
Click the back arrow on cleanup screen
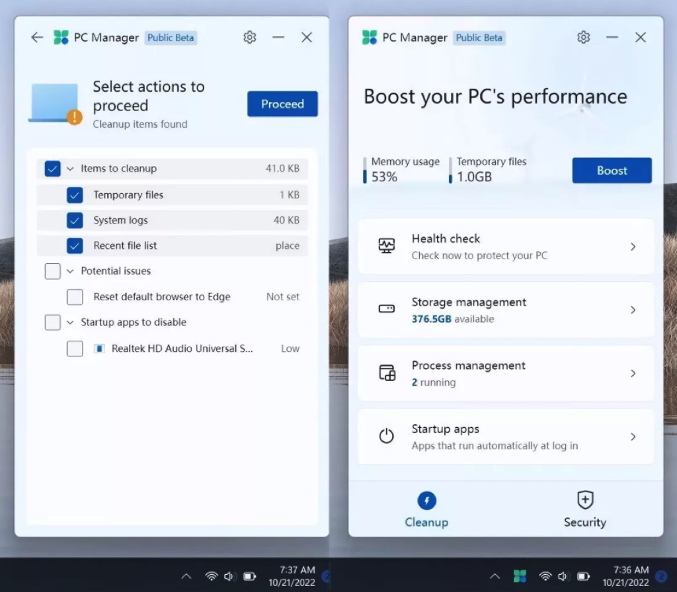[37, 37]
